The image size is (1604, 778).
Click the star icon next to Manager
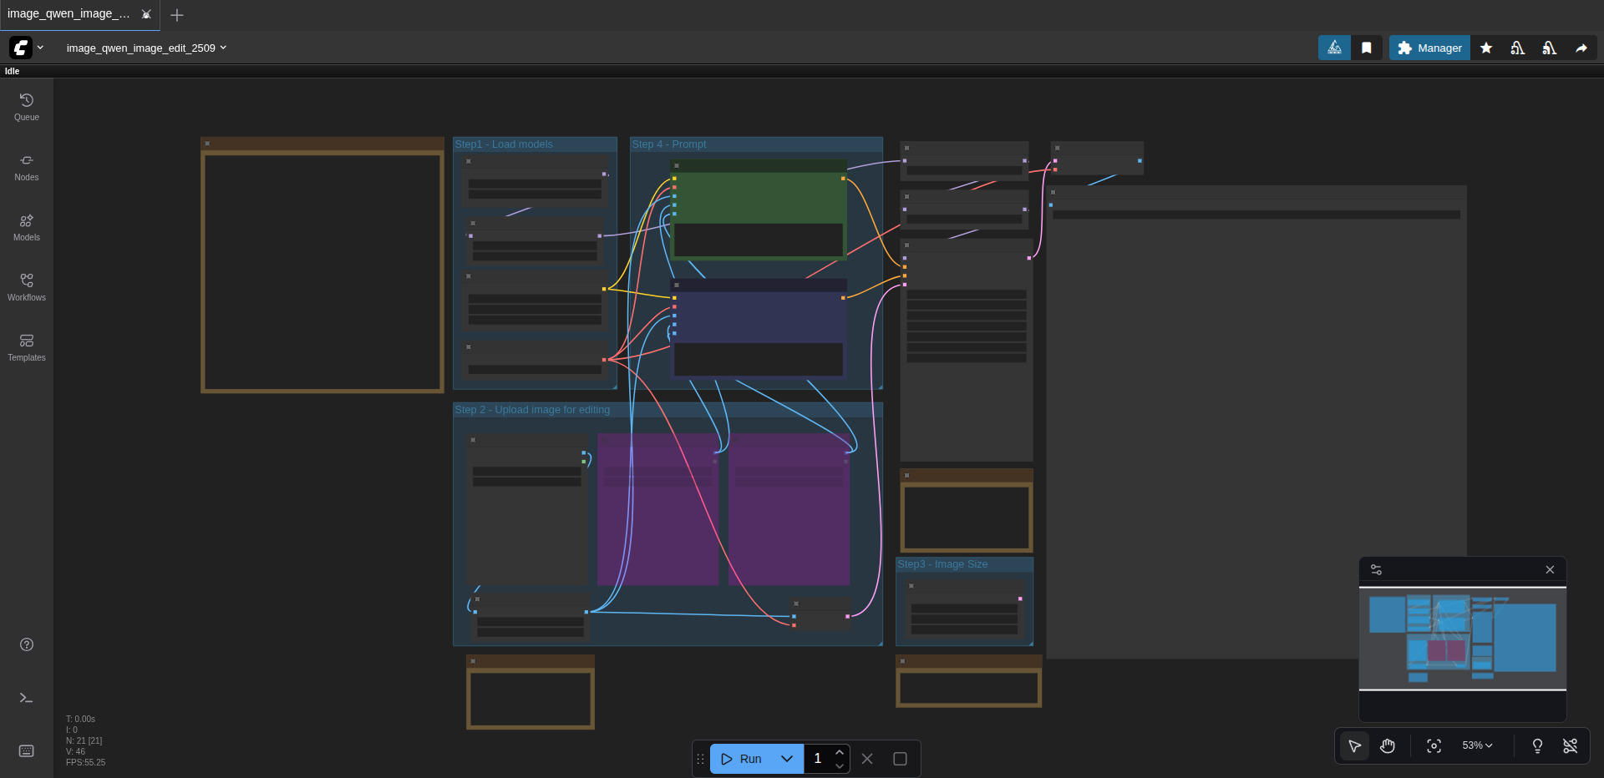pyautogui.click(x=1486, y=48)
